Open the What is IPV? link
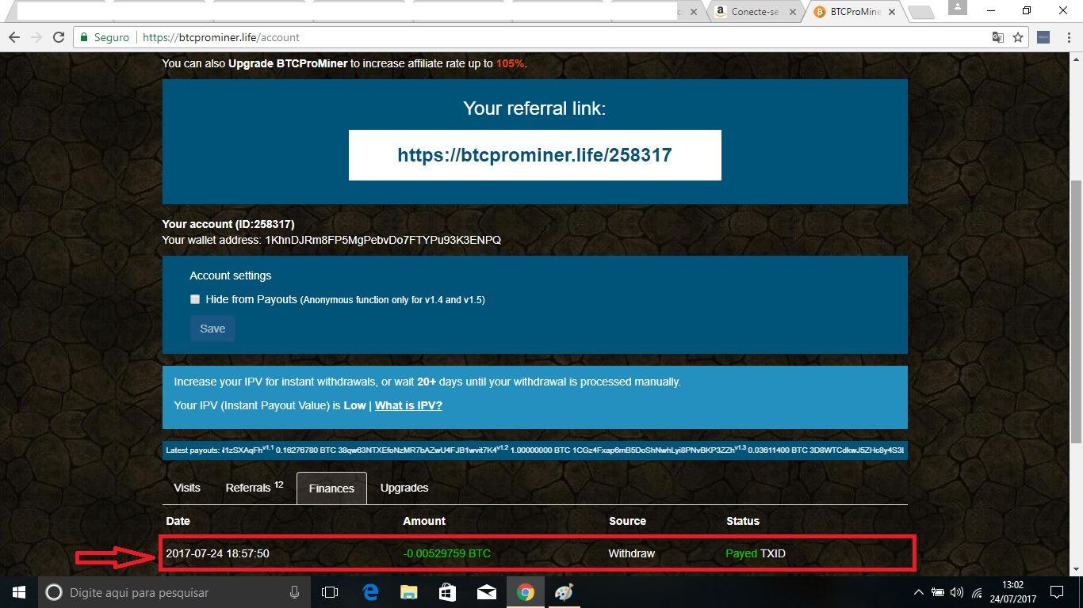 point(408,405)
